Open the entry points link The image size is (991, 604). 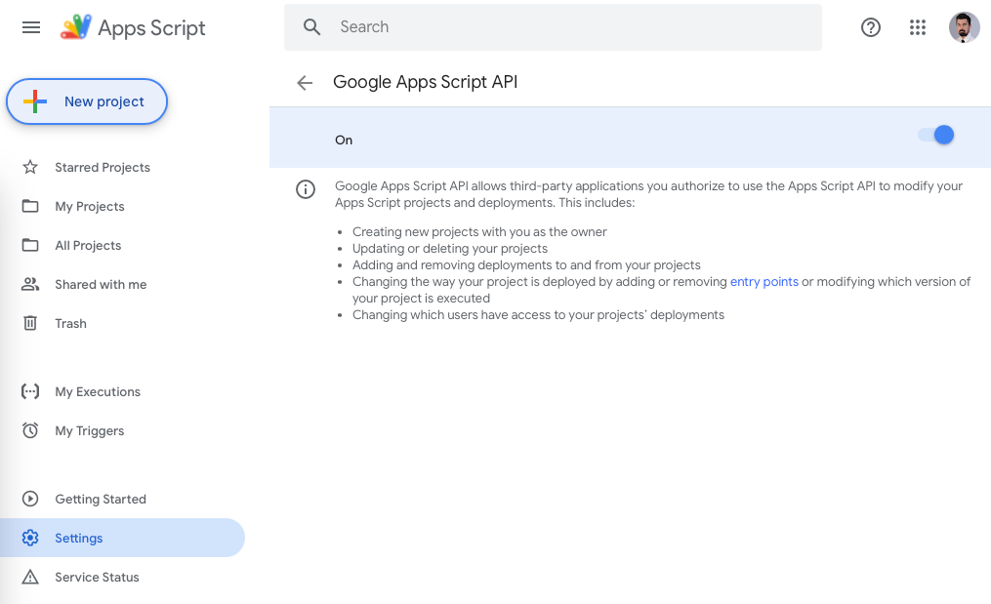tap(763, 281)
